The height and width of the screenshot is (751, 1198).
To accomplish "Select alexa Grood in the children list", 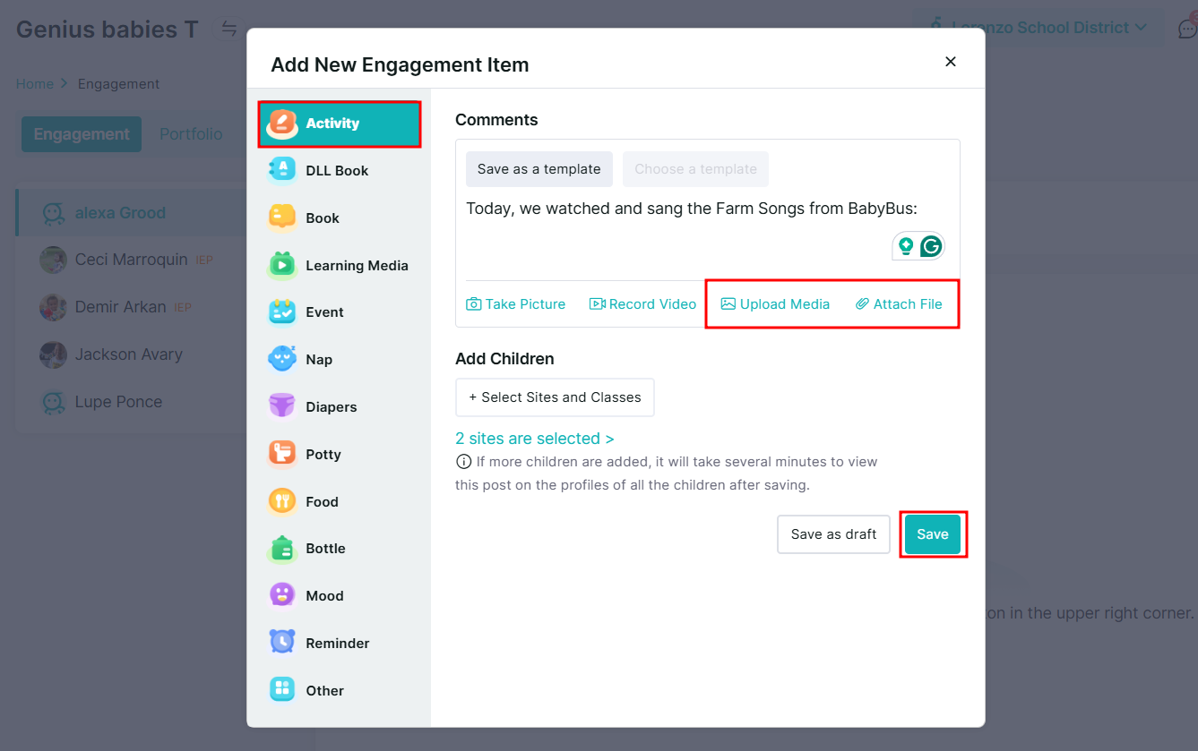I will coord(132,213).
